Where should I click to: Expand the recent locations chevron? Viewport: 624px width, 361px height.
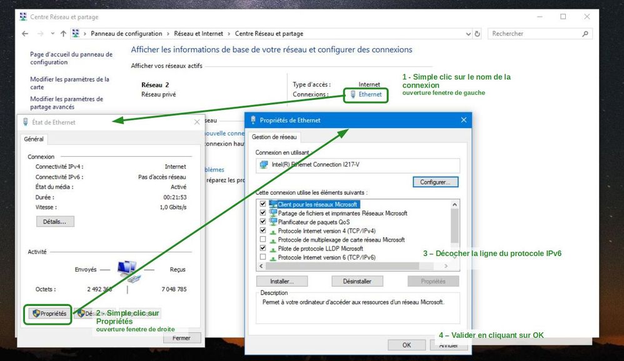(52, 34)
